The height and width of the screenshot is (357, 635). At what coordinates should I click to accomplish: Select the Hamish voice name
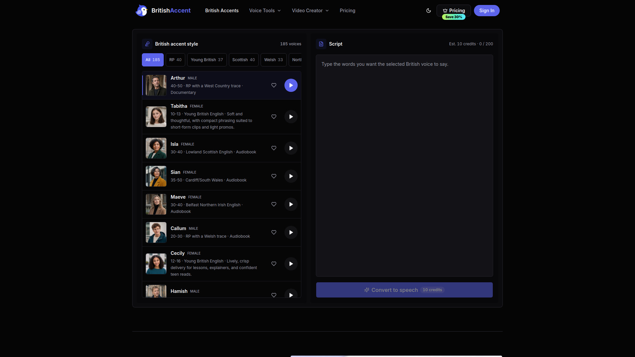[x=179, y=291]
